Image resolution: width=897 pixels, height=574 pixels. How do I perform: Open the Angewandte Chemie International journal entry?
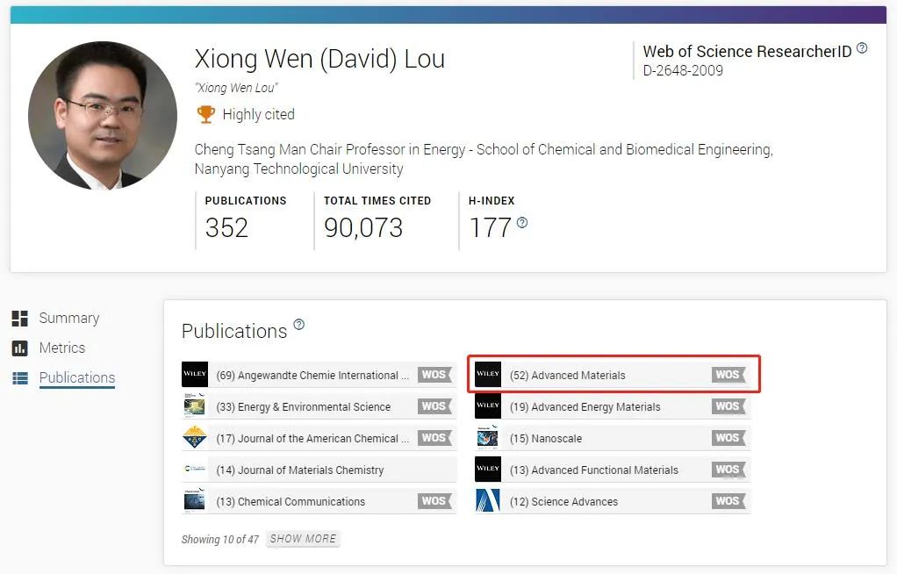(x=319, y=375)
